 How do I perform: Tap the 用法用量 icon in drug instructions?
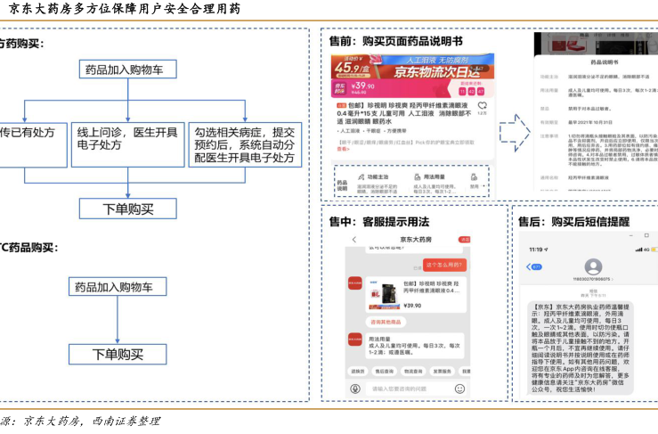(418, 177)
